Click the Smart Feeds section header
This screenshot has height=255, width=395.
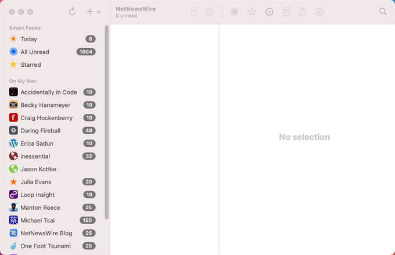tap(25, 28)
